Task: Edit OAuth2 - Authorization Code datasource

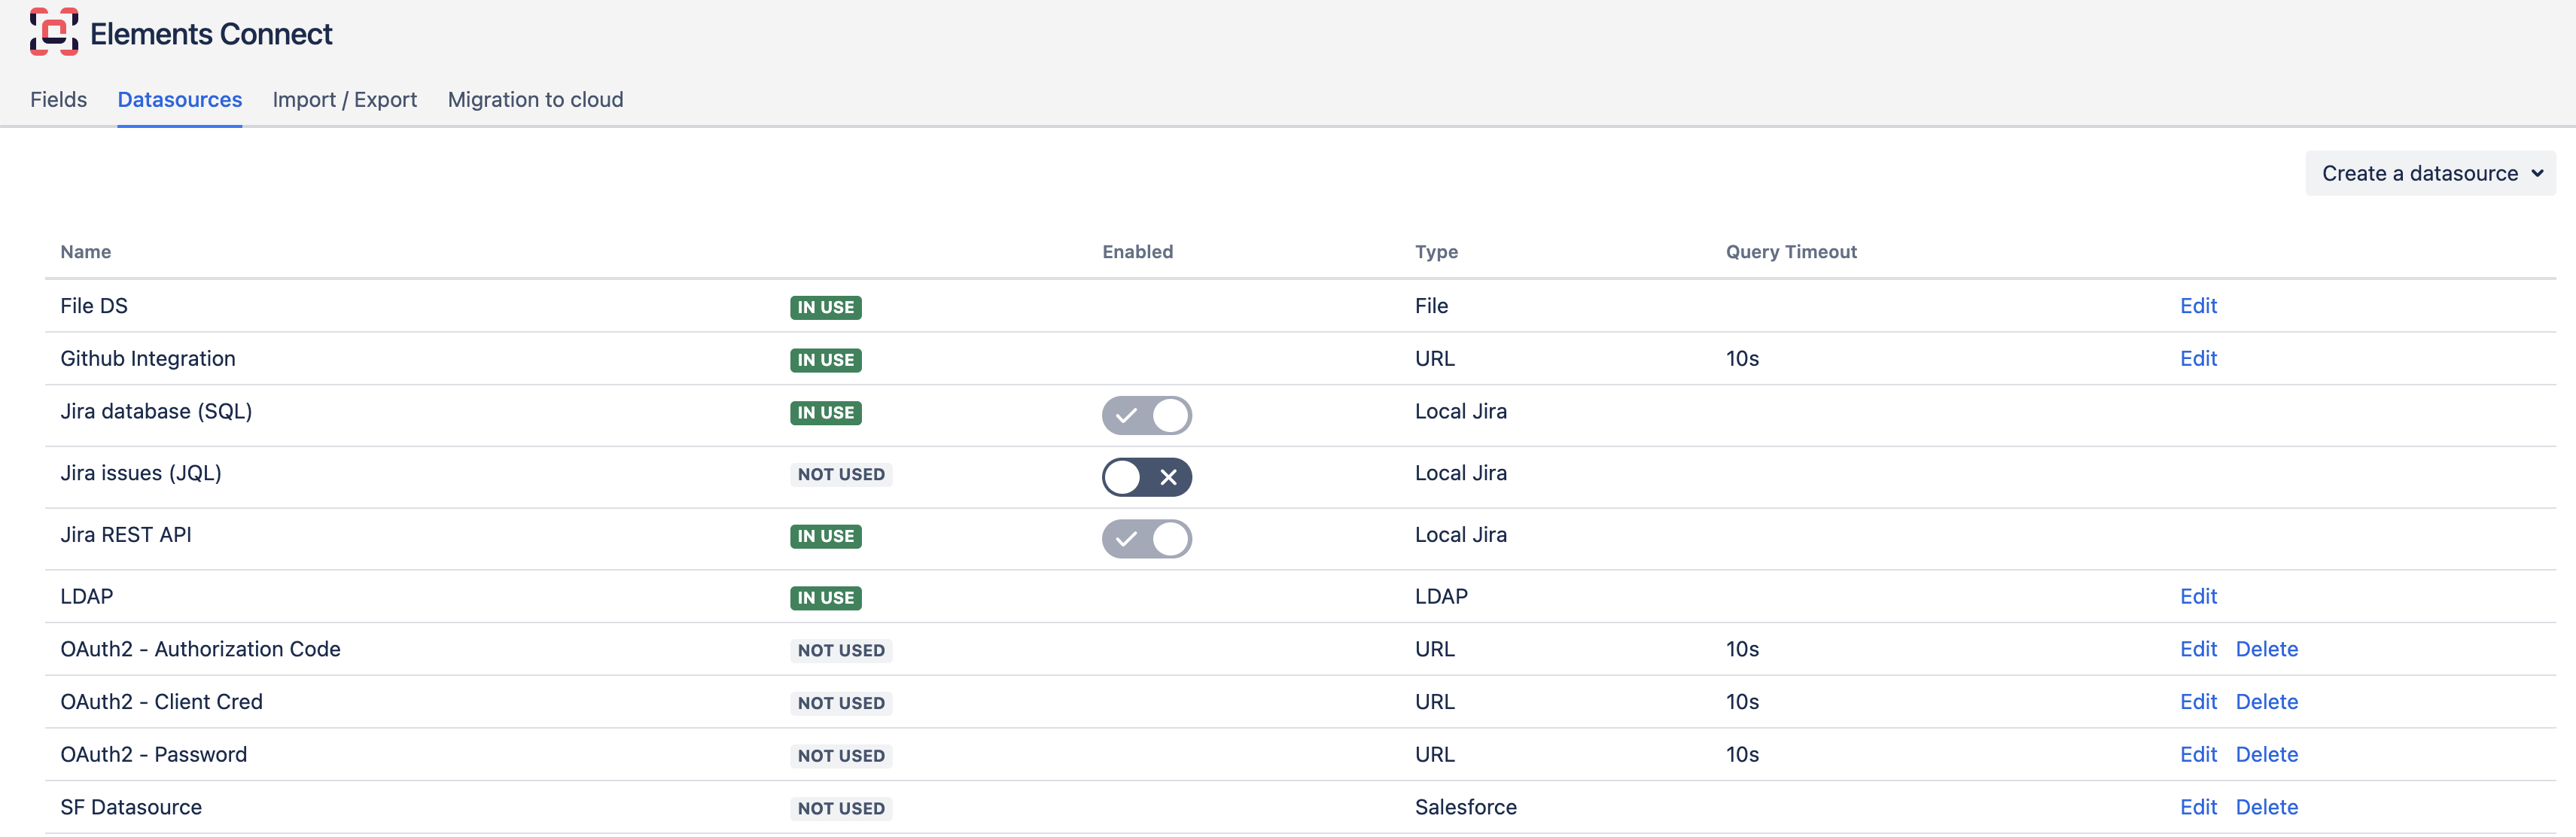Action: pyautogui.click(x=2198, y=650)
